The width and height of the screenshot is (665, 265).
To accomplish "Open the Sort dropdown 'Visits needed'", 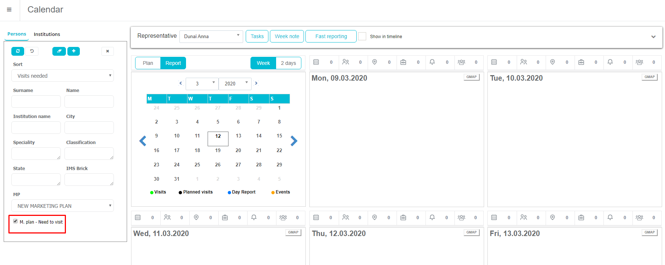I will 63,76.
